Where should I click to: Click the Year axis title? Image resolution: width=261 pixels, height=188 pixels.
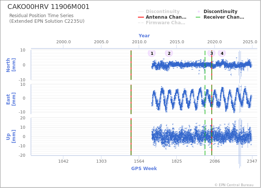pos(144,36)
